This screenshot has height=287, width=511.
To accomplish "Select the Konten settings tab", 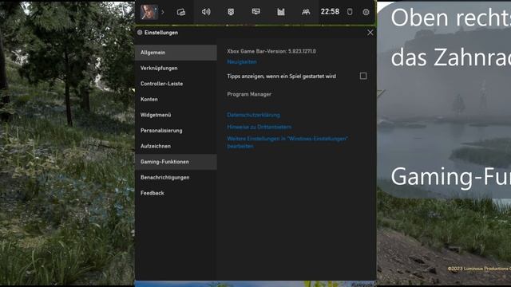I will (x=176, y=99).
